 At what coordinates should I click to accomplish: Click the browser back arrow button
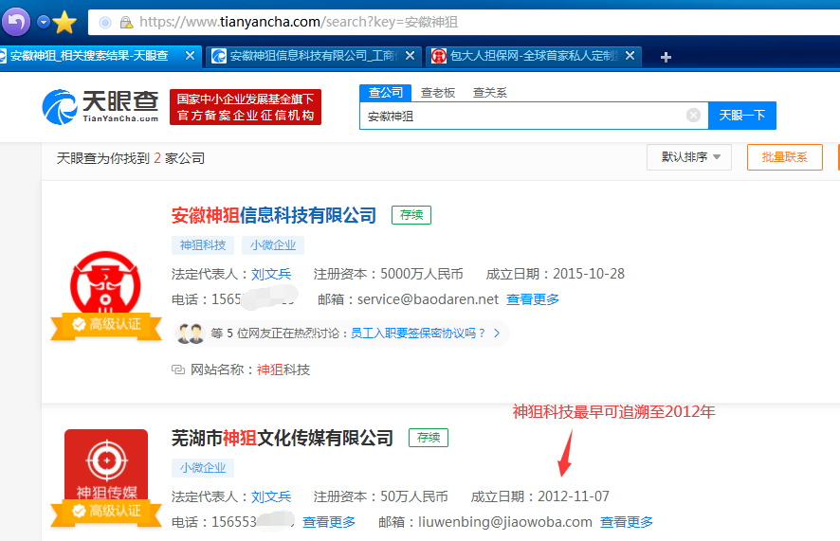click(17, 21)
